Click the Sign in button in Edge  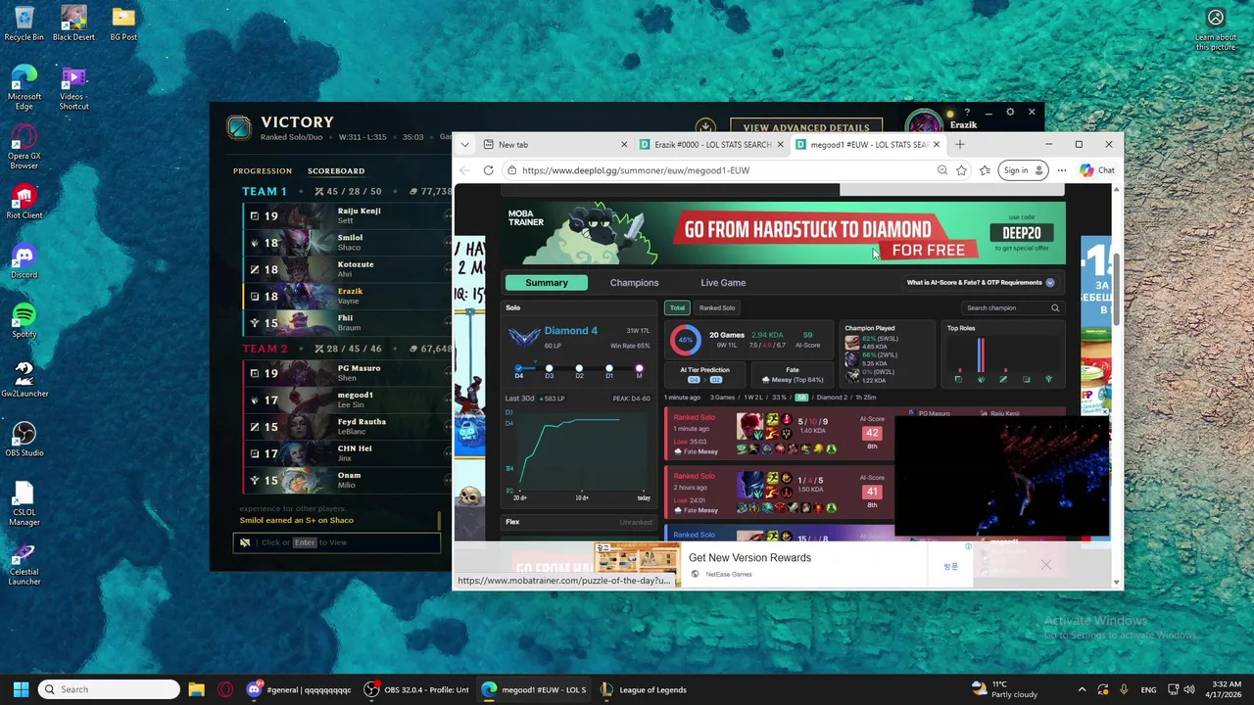pos(1023,170)
